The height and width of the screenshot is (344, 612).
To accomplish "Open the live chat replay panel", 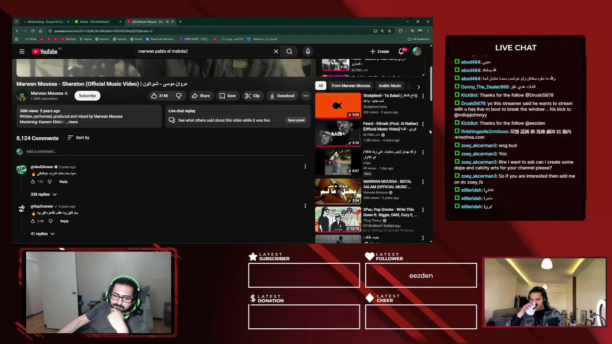I will coord(295,120).
